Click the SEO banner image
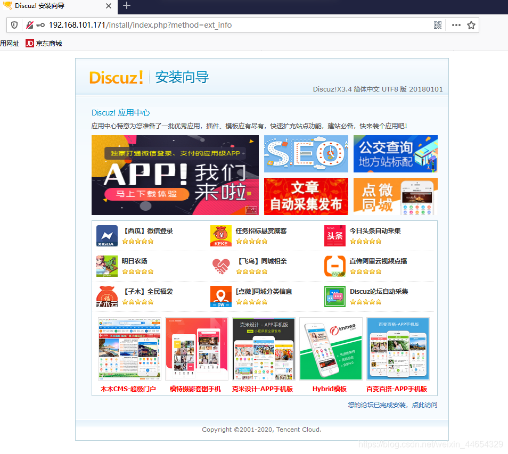Image resolution: width=508 pixels, height=454 pixels. click(306, 154)
